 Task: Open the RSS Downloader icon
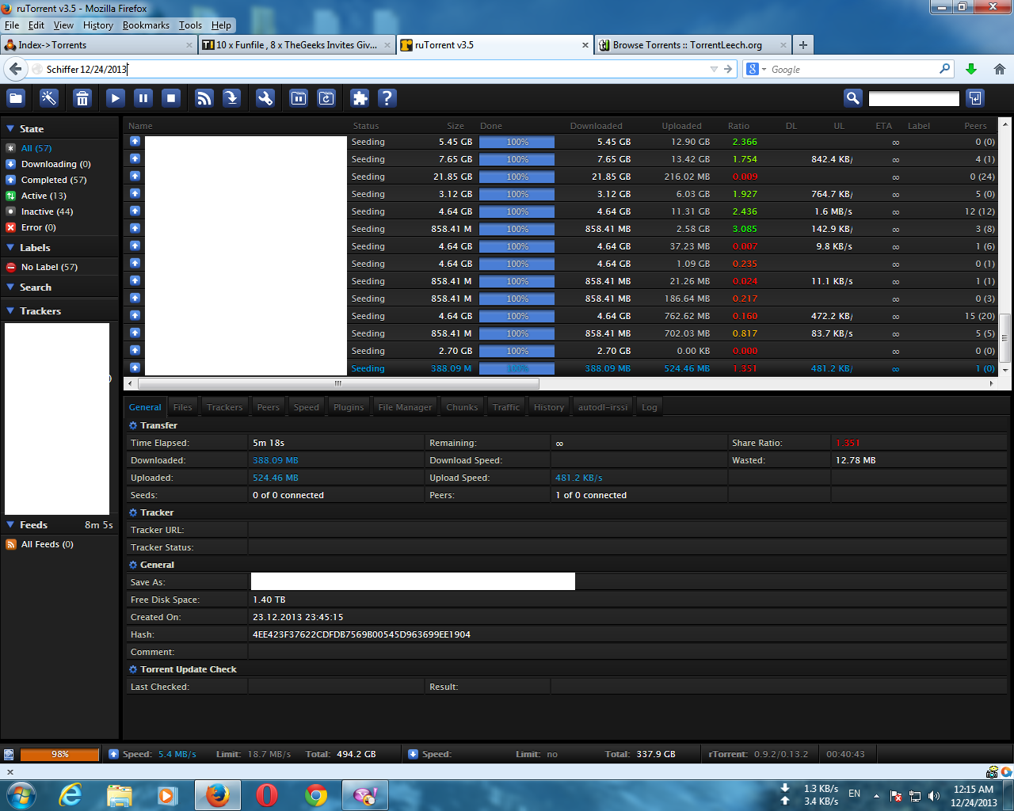[x=204, y=98]
